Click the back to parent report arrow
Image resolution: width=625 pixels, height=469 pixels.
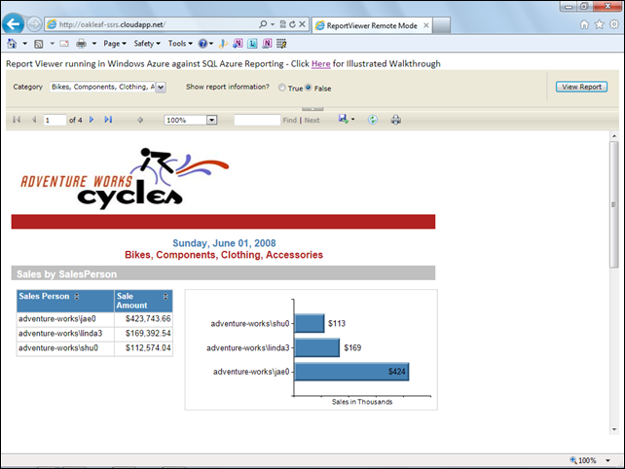(140, 120)
